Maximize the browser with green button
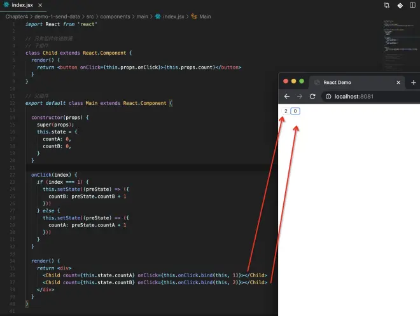 [x=302, y=81]
